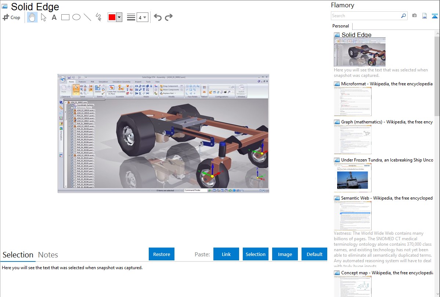Undo the last annotation
This screenshot has height=297, width=440.
[158, 17]
